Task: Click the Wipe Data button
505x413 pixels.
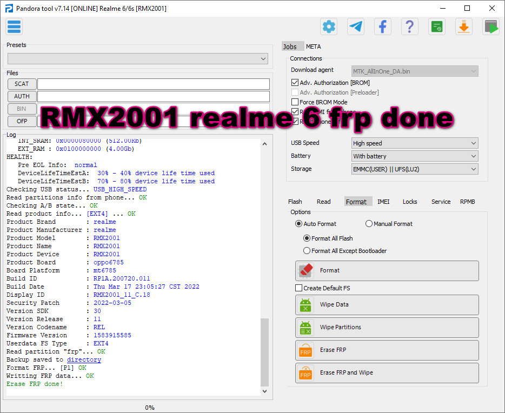Action: point(387,305)
